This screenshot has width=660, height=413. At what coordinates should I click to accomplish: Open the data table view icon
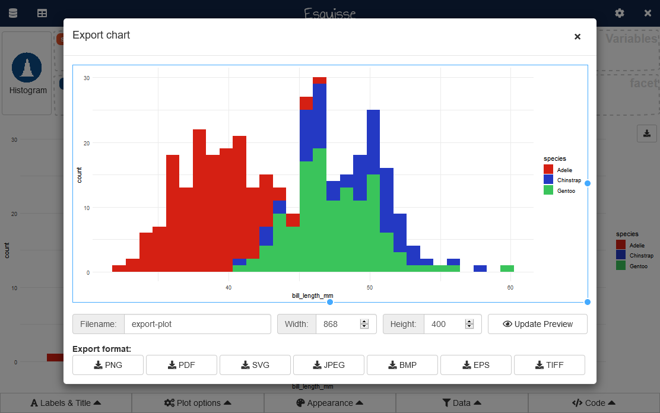coord(42,13)
